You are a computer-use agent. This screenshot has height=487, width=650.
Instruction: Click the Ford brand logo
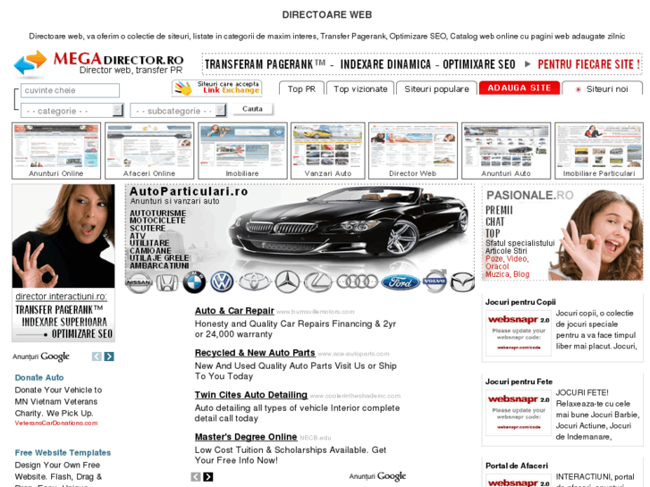(x=400, y=282)
